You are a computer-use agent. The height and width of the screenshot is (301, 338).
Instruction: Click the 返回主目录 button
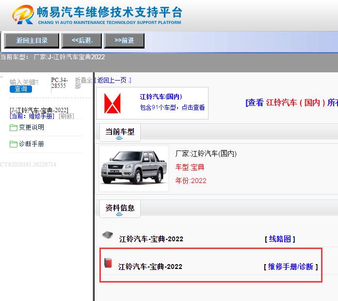pos(32,40)
